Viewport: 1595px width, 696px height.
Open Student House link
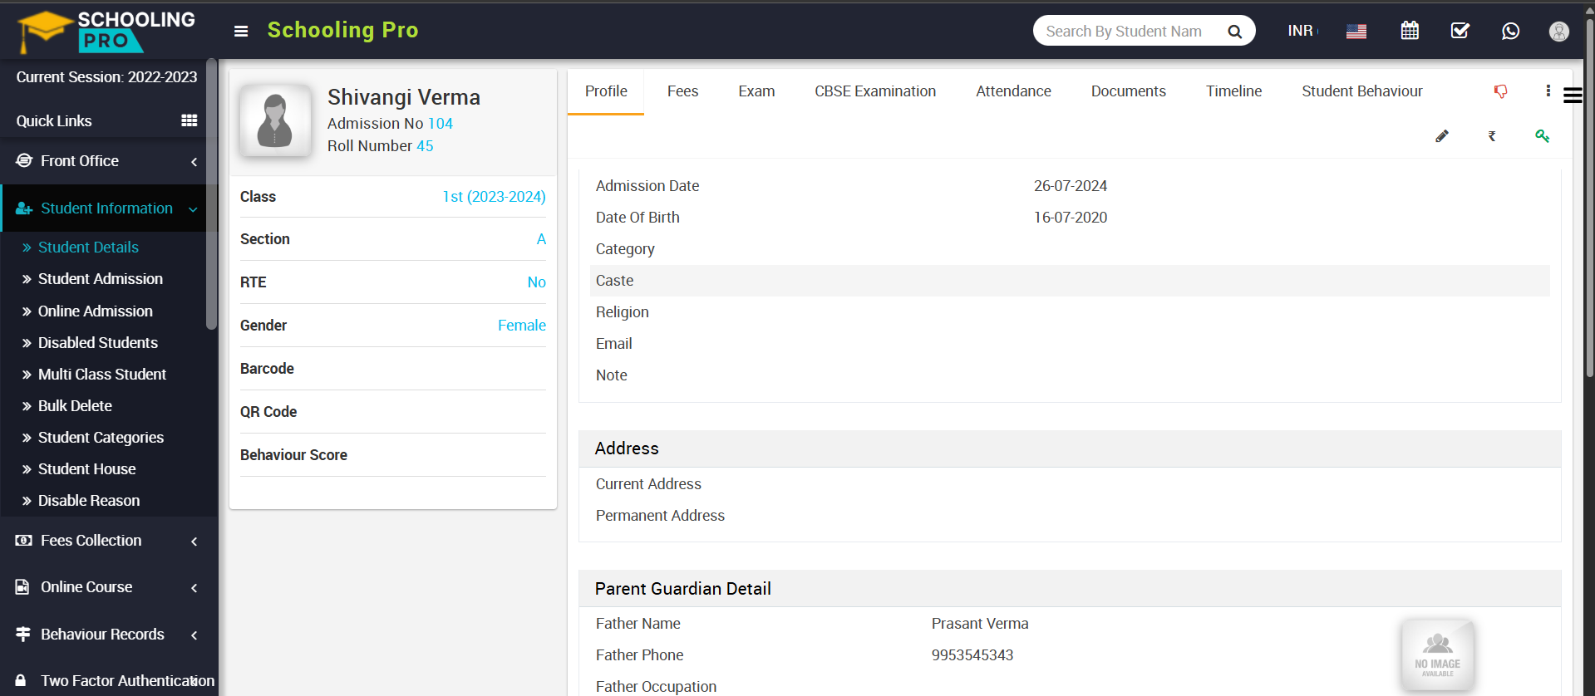pos(87,469)
